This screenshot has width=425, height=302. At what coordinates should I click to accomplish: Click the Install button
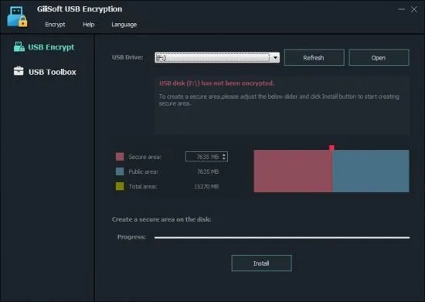(261, 263)
